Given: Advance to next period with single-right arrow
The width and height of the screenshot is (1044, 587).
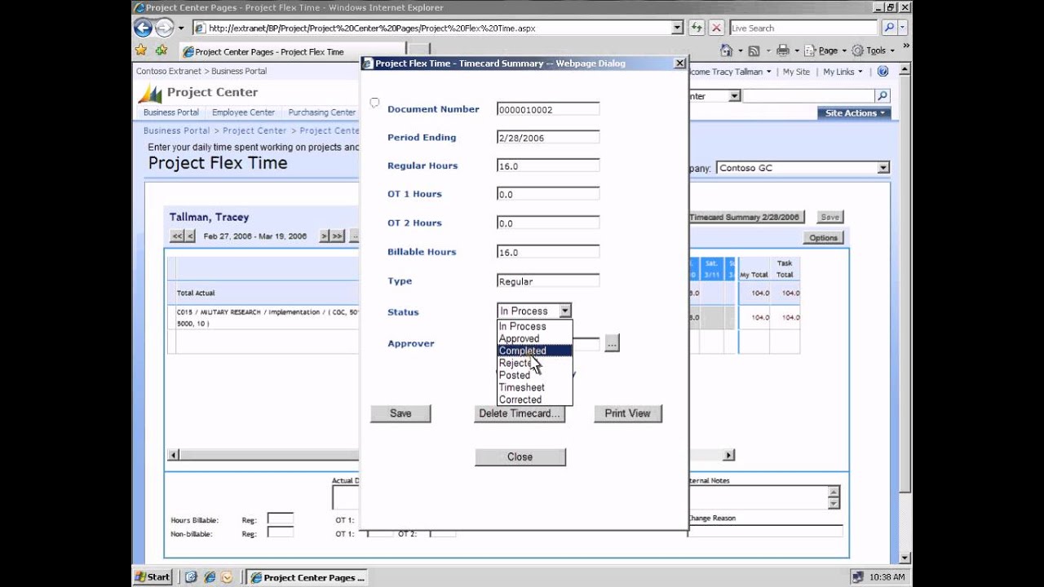Looking at the screenshot, I should (x=324, y=236).
